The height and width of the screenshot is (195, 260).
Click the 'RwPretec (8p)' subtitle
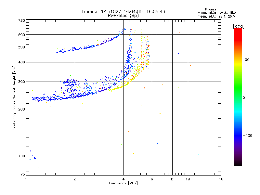[123, 16]
